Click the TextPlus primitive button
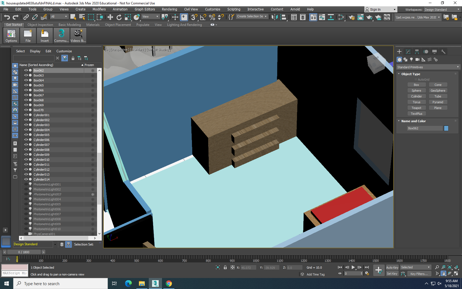Image resolution: width=462 pixels, height=289 pixels. pyautogui.click(x=416, y=114)
